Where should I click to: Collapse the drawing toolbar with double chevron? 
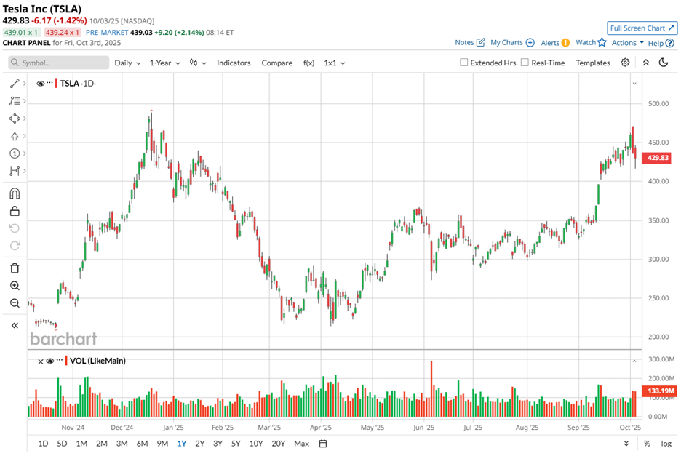15,325
